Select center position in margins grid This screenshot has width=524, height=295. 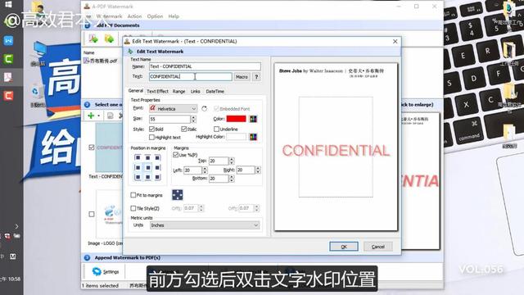tap(147, 167)
